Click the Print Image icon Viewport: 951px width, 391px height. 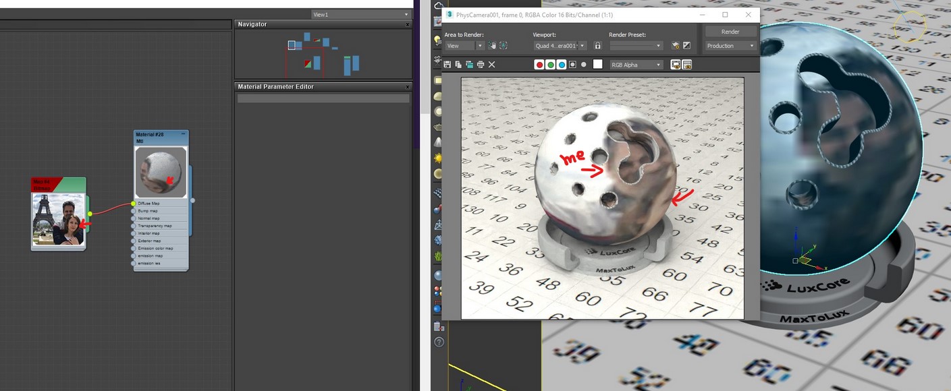[480, 65]
